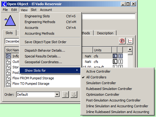Screen dimensions: 156x117
Task: Choose Active Controller in submenu
Action: tap(118, 71)
